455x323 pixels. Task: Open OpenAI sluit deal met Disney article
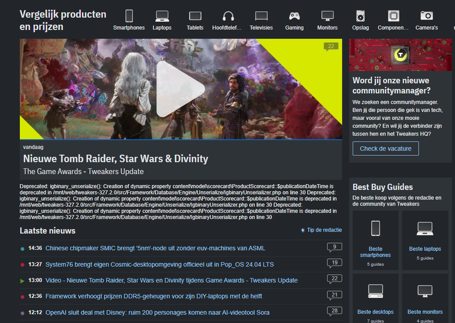pyautogui.click(x=158, y=313)
